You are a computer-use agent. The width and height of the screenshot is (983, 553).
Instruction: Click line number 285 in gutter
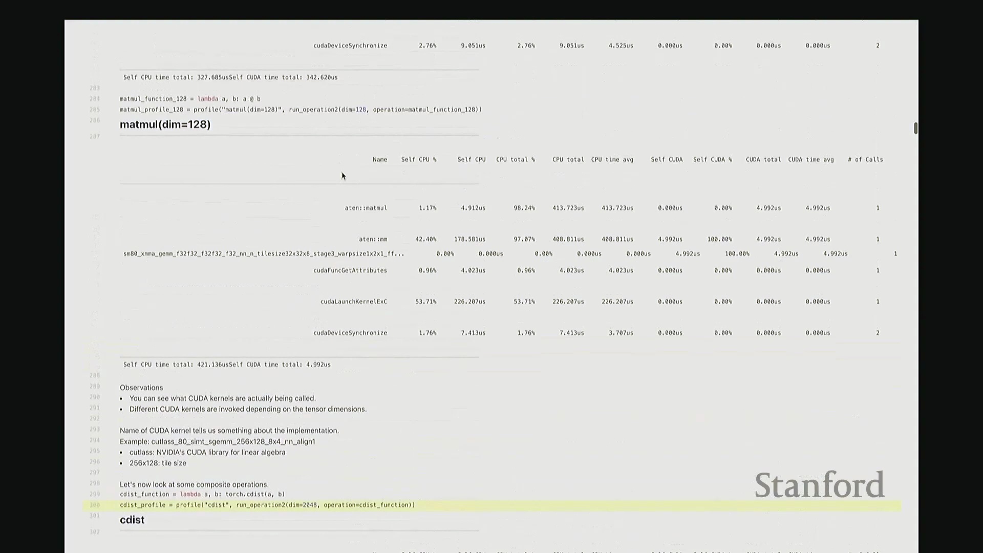95,110
